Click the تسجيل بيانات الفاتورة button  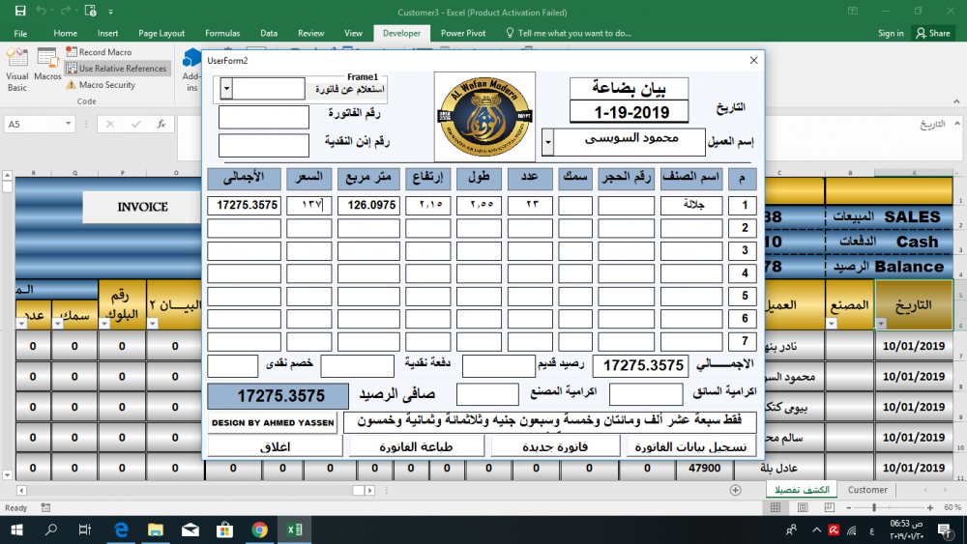click(691, 446)
